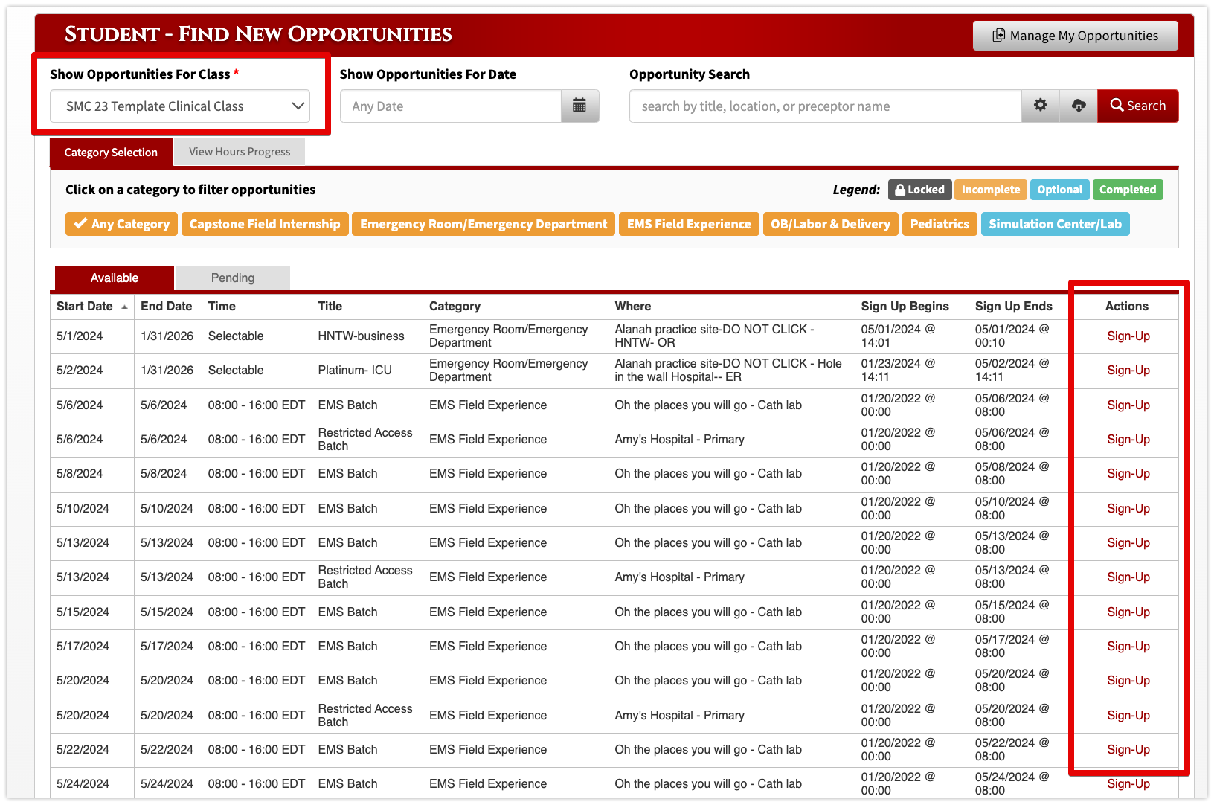Screen dimensions: 1214x805
Task: Expand the SMC 23 Template Clinical Class dropdown
Action: pos(180,106)
